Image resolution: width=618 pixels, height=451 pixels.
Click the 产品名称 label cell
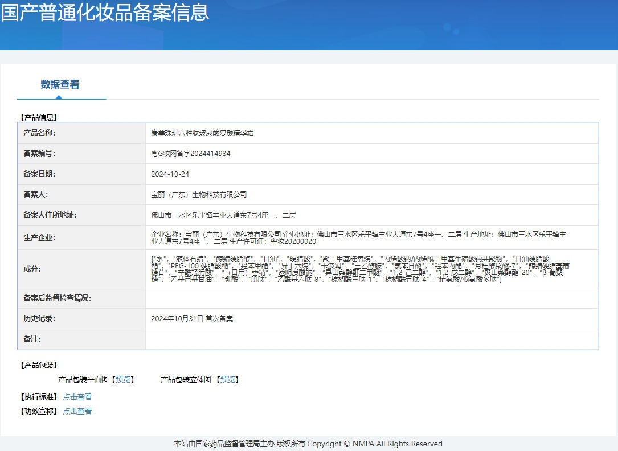point(81,133)
